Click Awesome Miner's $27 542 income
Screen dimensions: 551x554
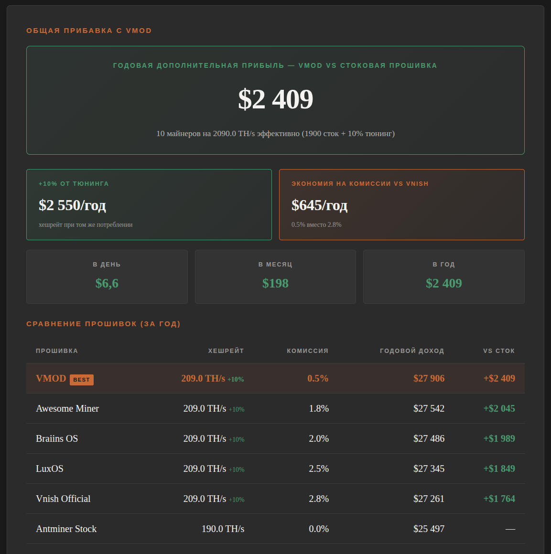(x=429, y=408)
